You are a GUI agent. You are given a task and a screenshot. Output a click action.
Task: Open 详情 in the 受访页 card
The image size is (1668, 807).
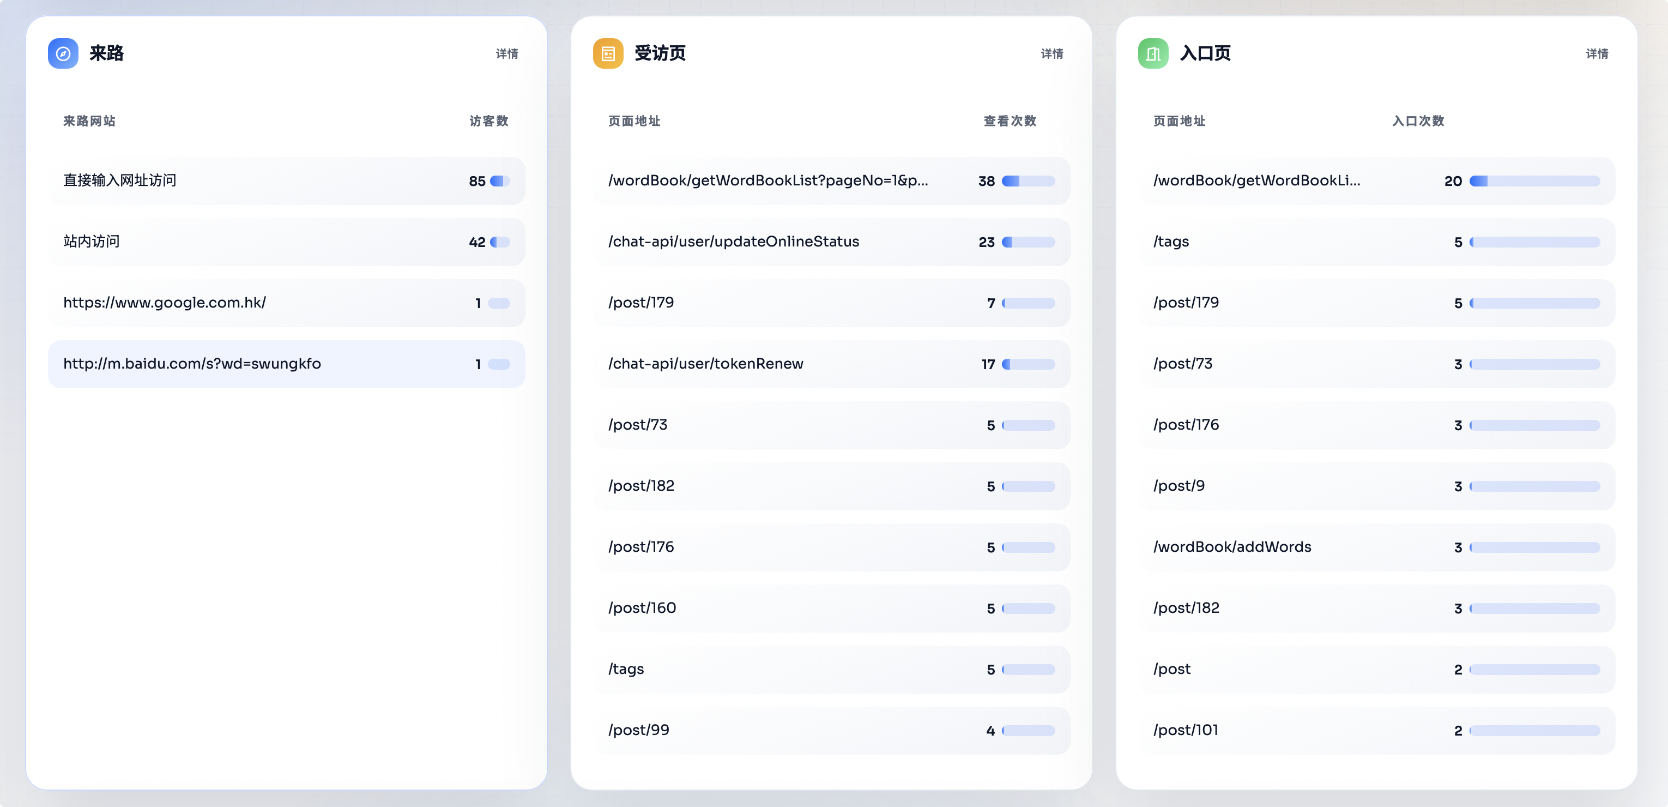point(1051,54)
